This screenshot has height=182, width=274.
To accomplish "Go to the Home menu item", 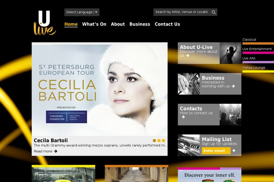I will point(71,24).
